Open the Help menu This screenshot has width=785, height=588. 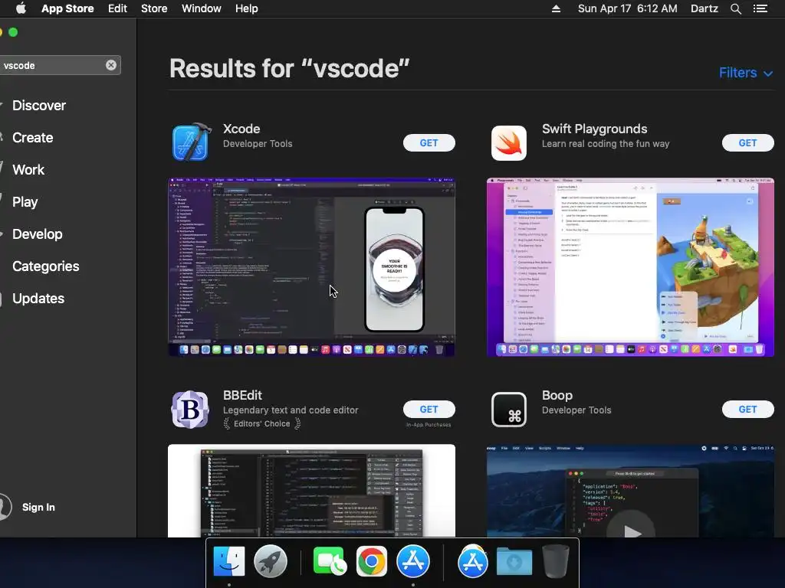pyautogui.click(x=247, y=8)
